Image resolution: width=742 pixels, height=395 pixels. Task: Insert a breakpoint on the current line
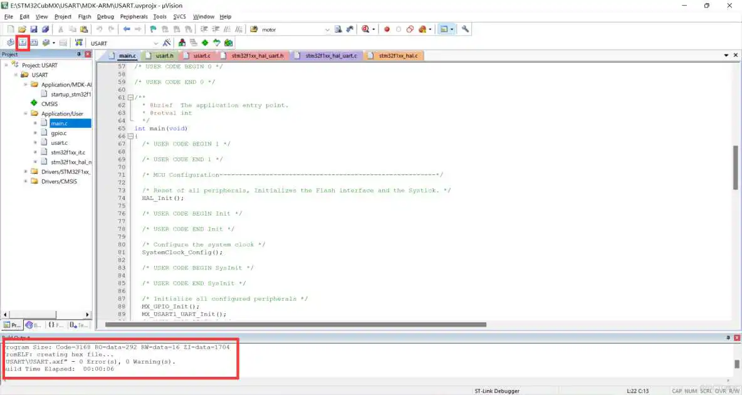[387, 29]
